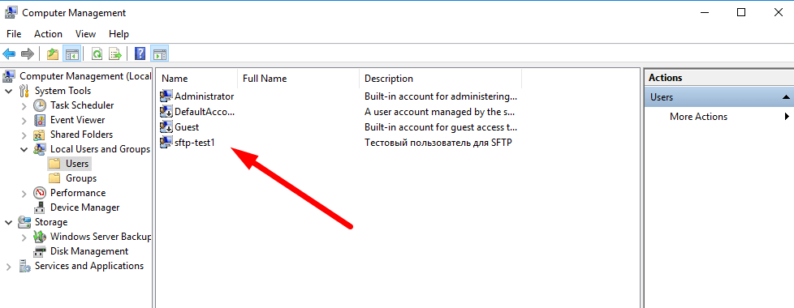This screenshot has width=794, height=308.
Task: Collapse the Storage node
Action: (9, 222)
